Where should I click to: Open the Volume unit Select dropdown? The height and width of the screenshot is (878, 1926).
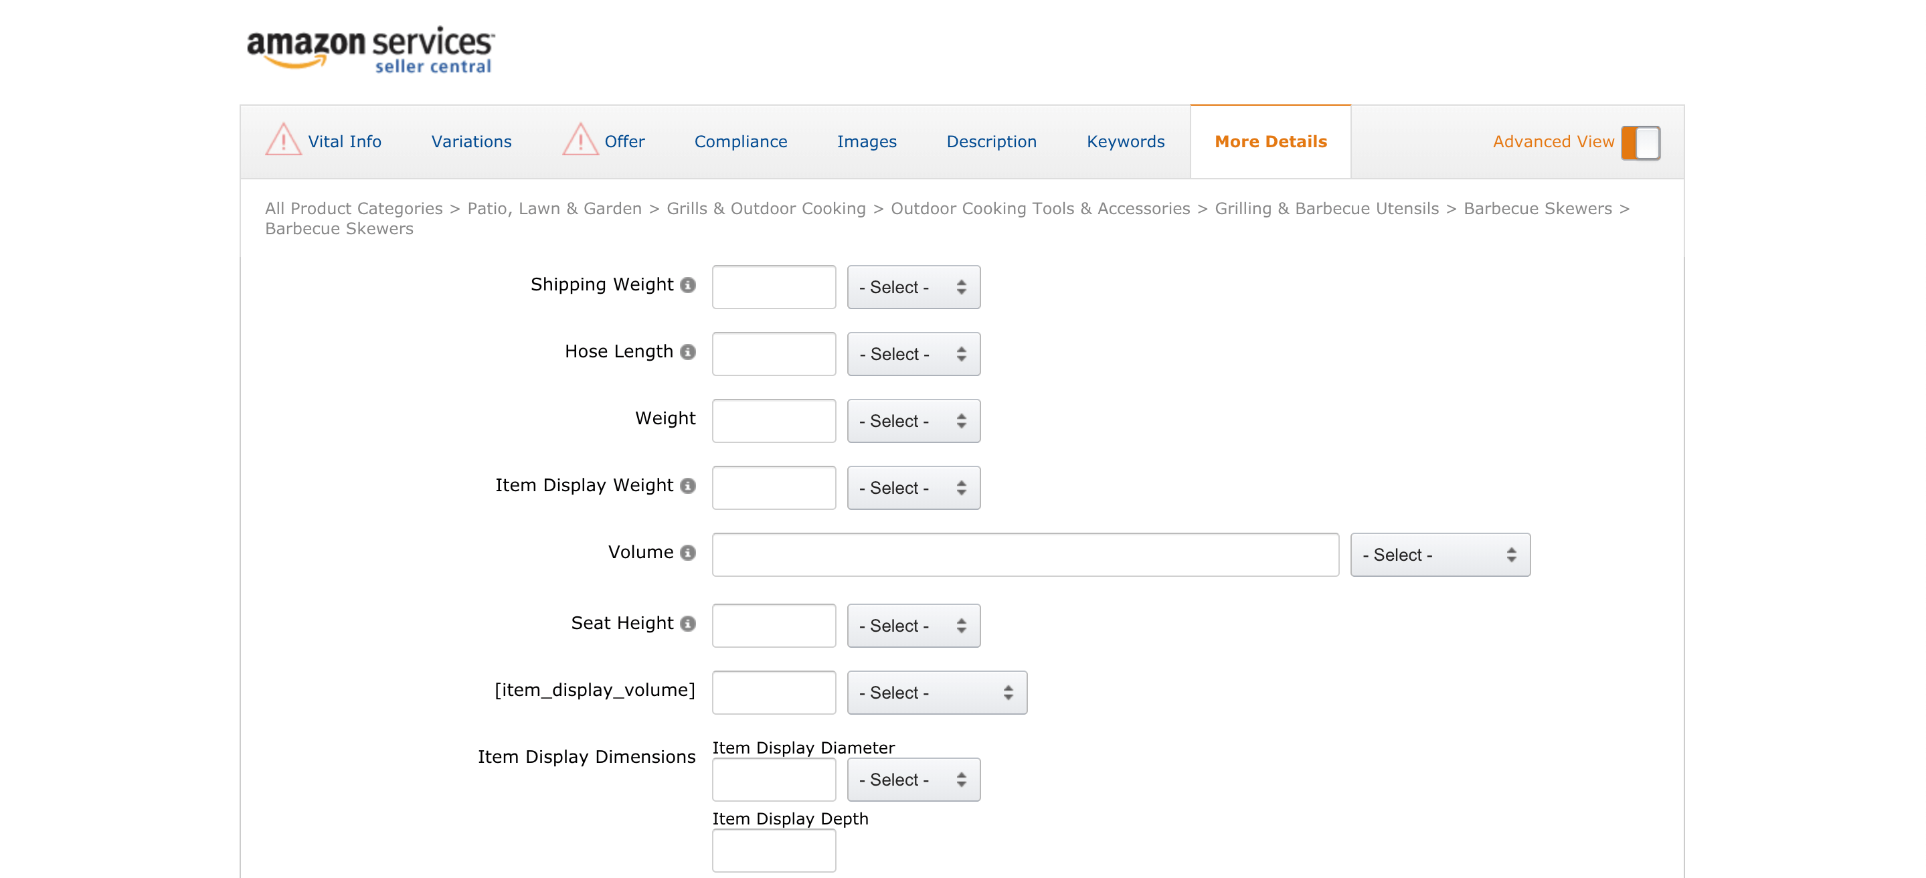1439,555
